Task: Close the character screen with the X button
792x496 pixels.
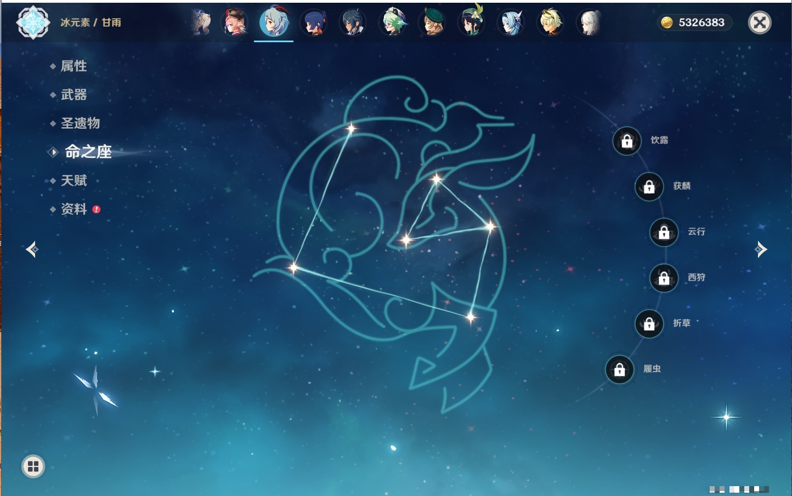Action: tap(760, 22)
